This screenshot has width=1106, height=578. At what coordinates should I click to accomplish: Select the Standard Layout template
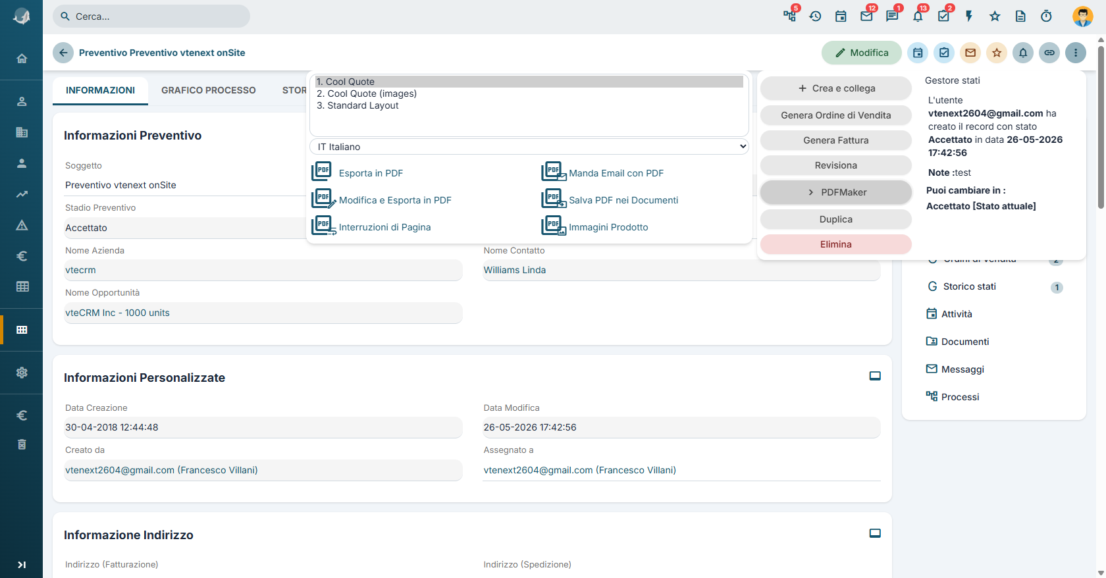click(529, 105)
